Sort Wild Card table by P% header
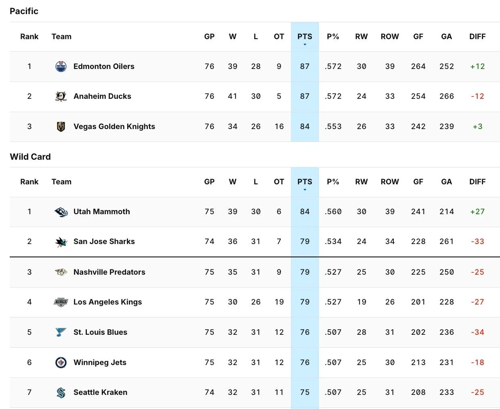The width and height of the screenshot is (500, 409). coord(333,182)
